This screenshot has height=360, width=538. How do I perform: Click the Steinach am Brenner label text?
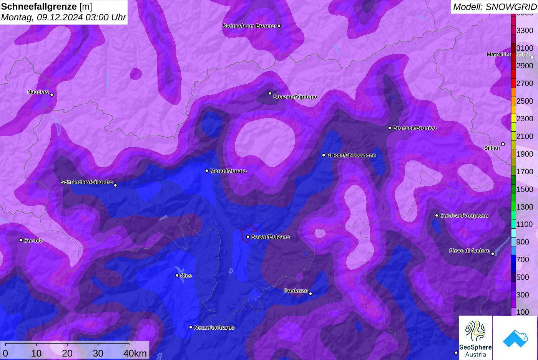pyautogui.click(x=249, y=26)
